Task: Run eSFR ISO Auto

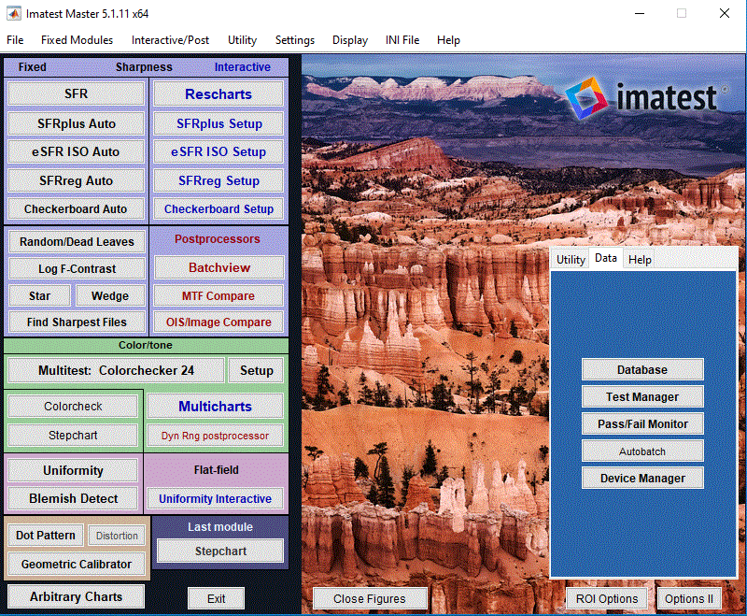Action: coord(77,152)
